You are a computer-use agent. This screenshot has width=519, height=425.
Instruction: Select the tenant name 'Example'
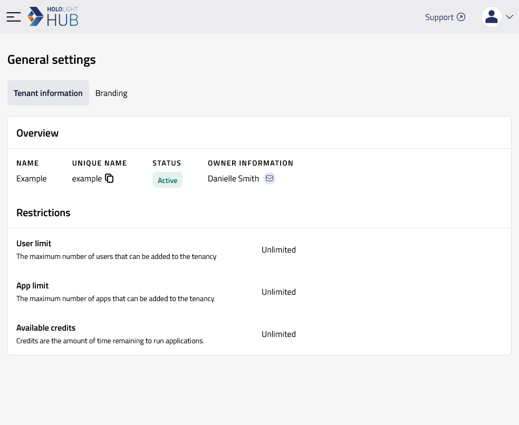[x=32, y=179]
